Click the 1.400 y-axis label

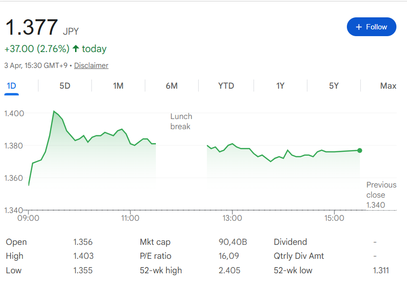(x=14, y=113)
